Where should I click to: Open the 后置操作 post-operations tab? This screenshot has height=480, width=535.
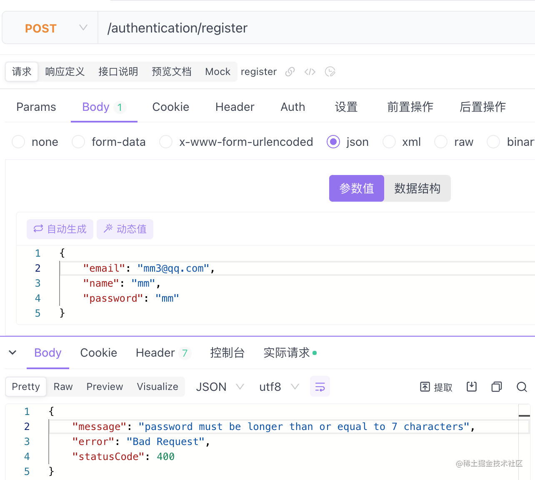(482, 107)
